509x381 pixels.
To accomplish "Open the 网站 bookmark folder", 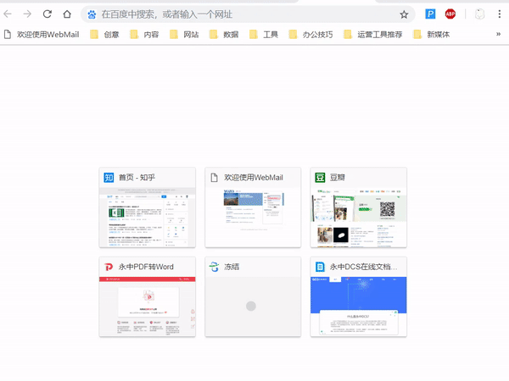I will pos(184,35).
